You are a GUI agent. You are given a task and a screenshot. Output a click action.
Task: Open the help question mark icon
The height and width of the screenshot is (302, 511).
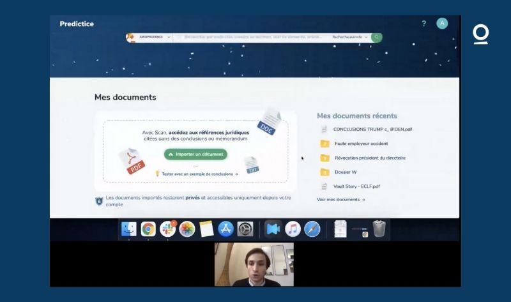[423, 24]
